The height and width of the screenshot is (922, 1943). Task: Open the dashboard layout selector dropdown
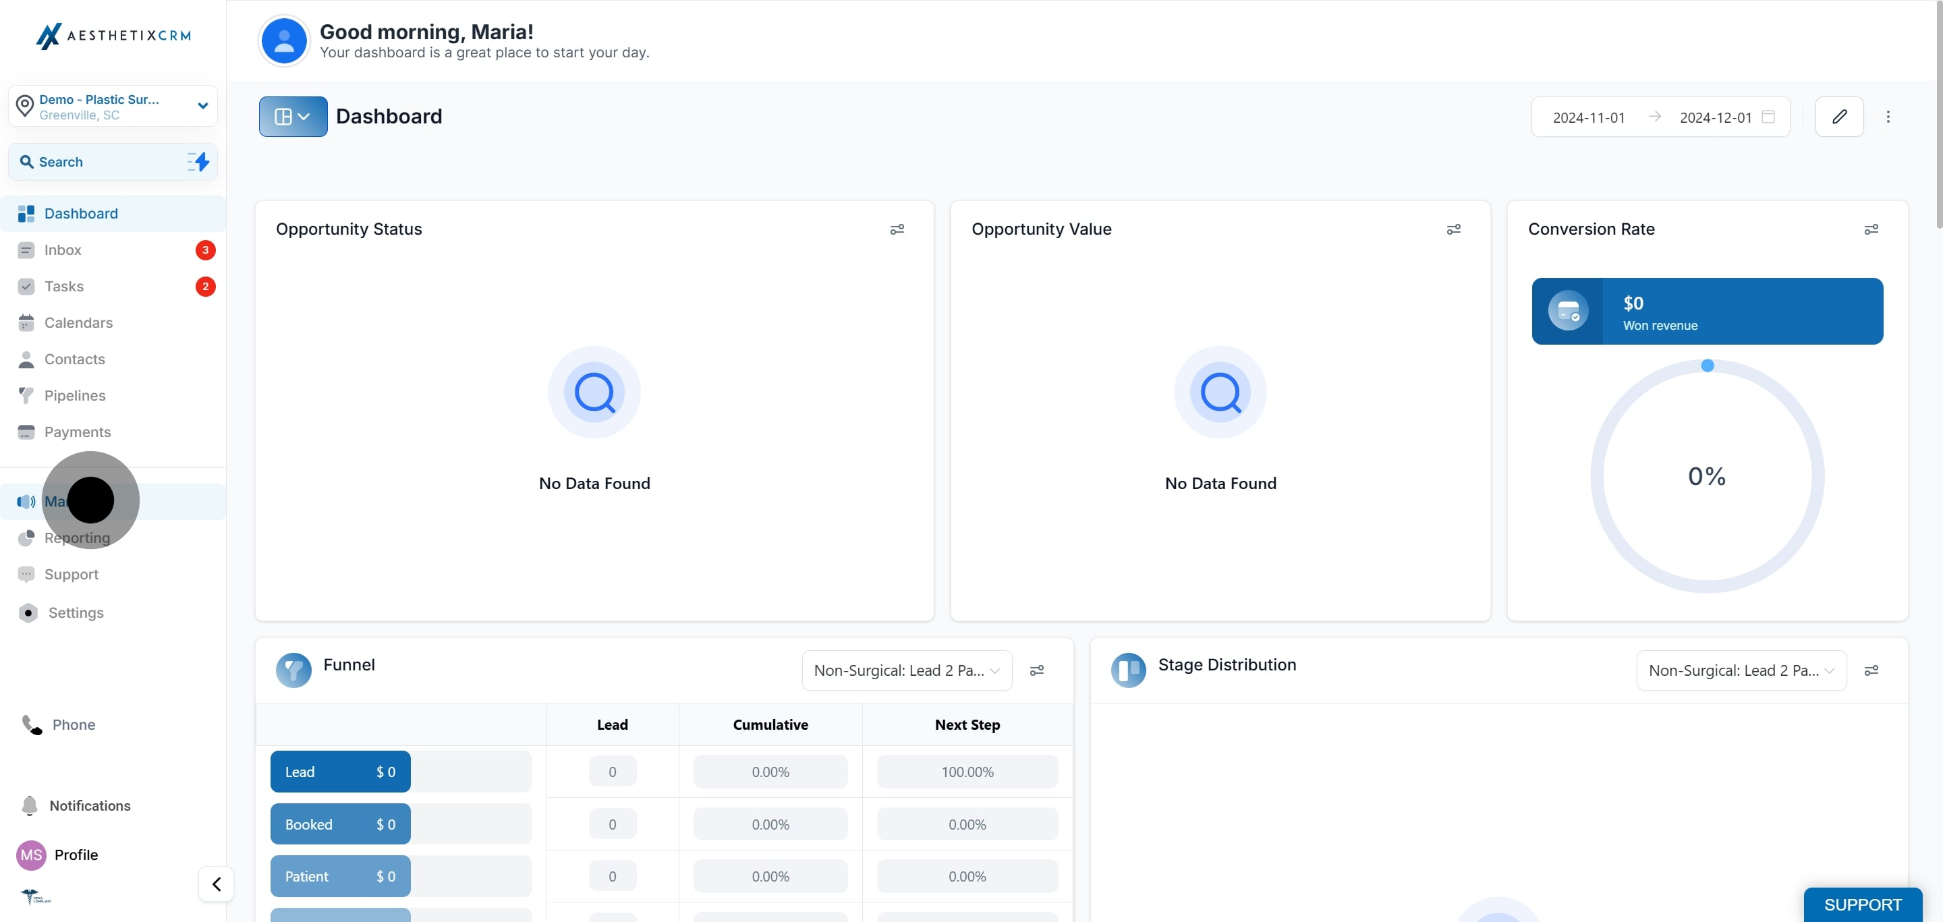click(293, 117)
